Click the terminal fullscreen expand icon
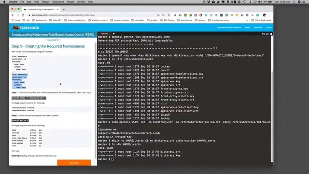309x174 pixels. point(267,34)
